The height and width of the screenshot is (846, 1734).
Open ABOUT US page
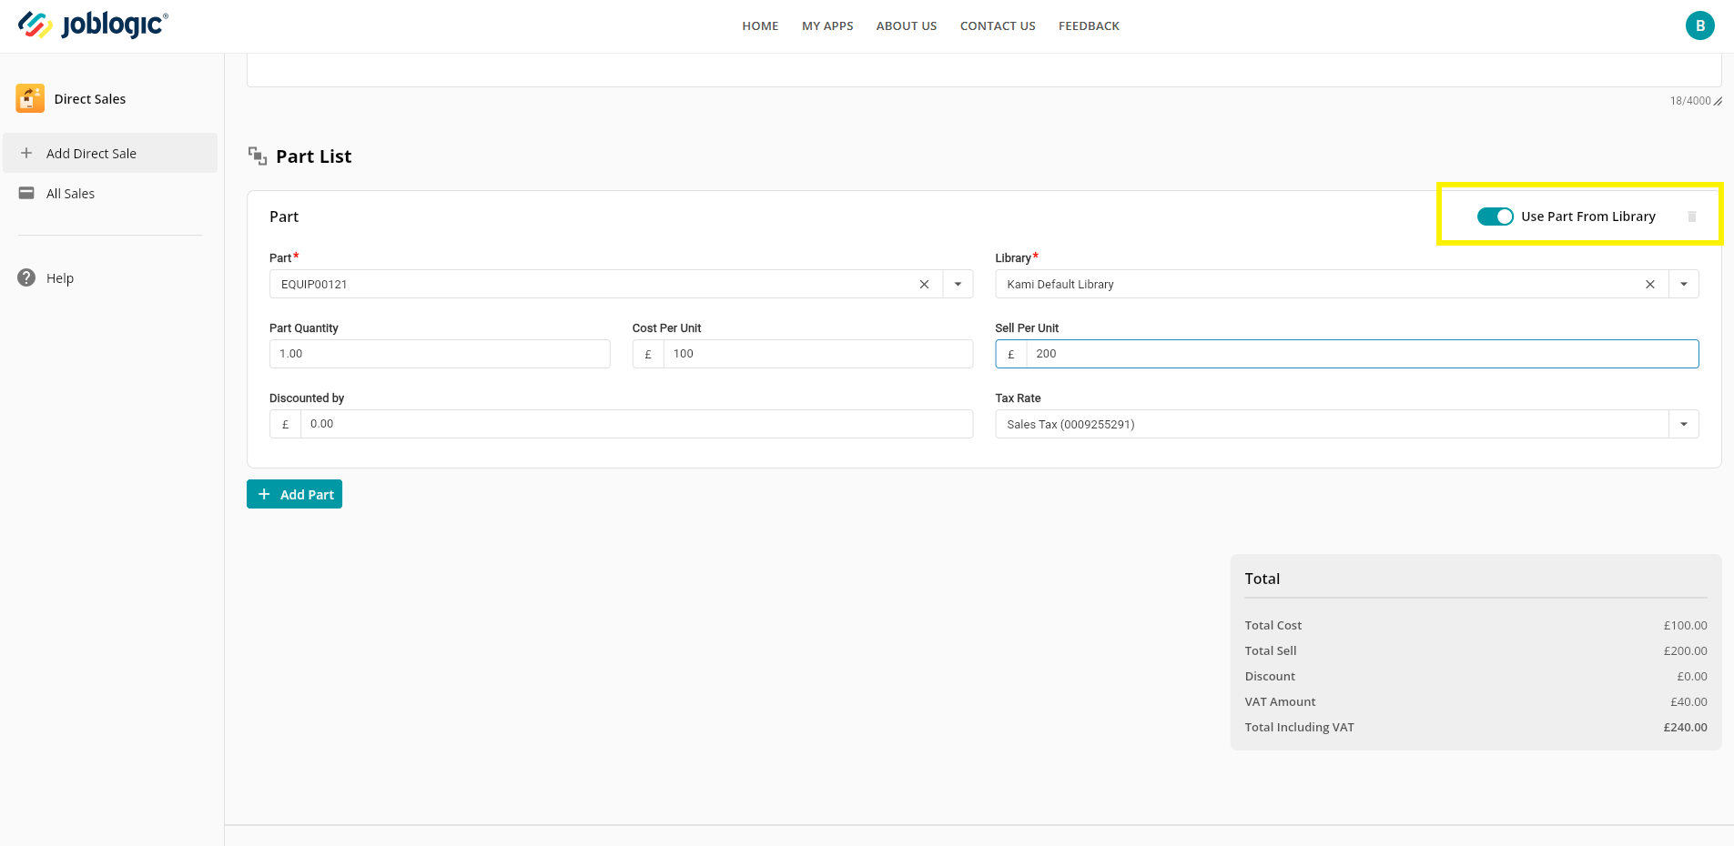(907, 25)
